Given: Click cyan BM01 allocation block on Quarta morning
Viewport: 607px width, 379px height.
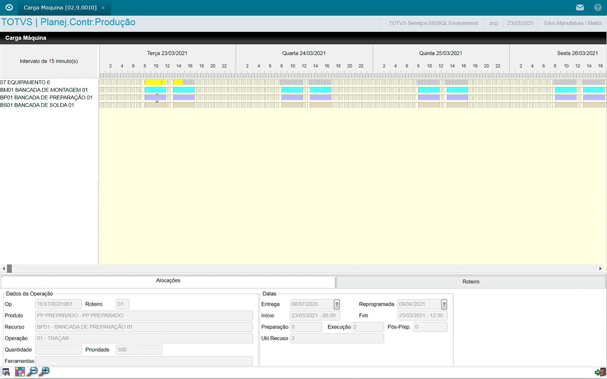Looking at the screenshot, I should [x=292, y=90].
